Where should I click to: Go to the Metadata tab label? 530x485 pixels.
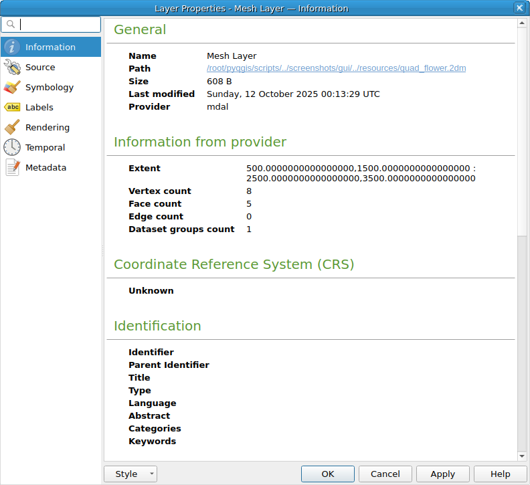pos(46,167)
